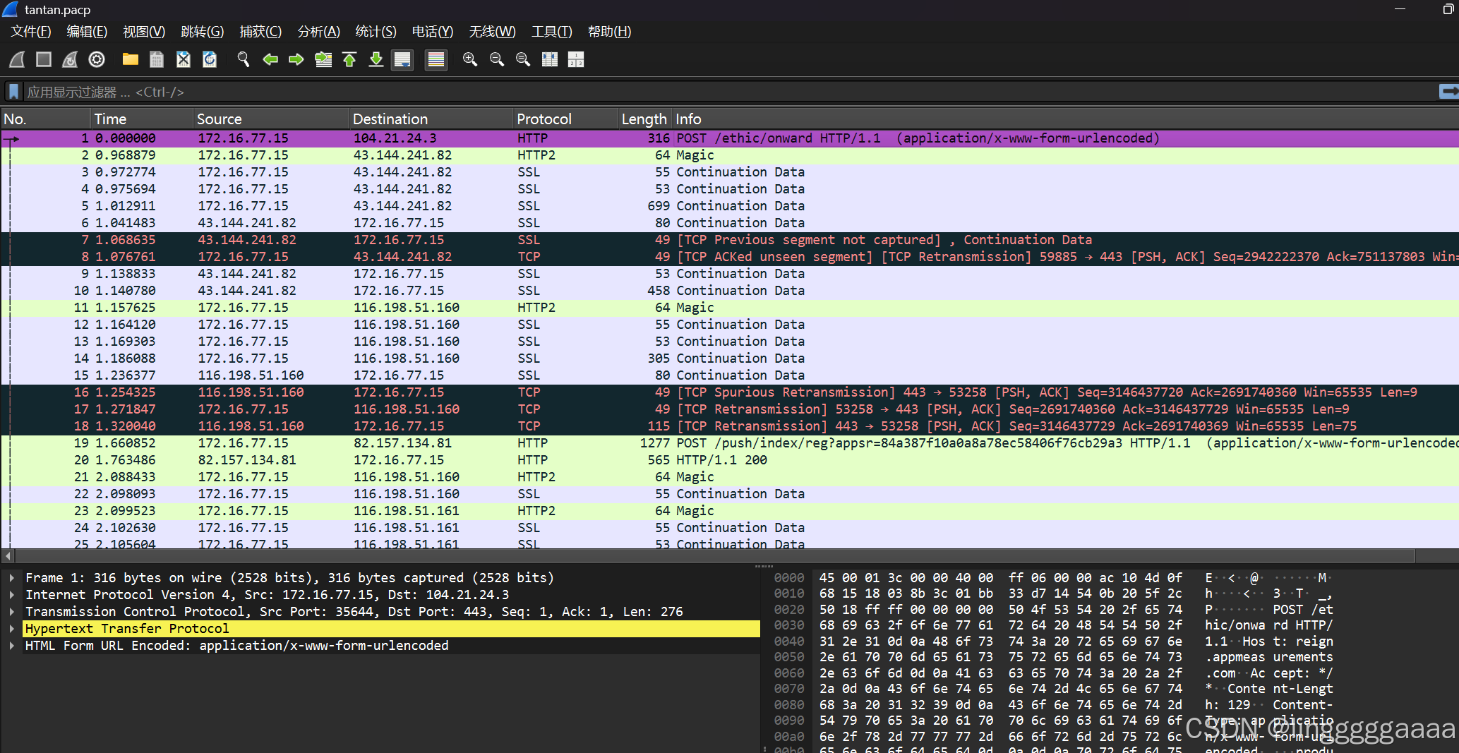Select packet 14 with Length 305
The image size is (1459, 753).
tap(730, 359)
